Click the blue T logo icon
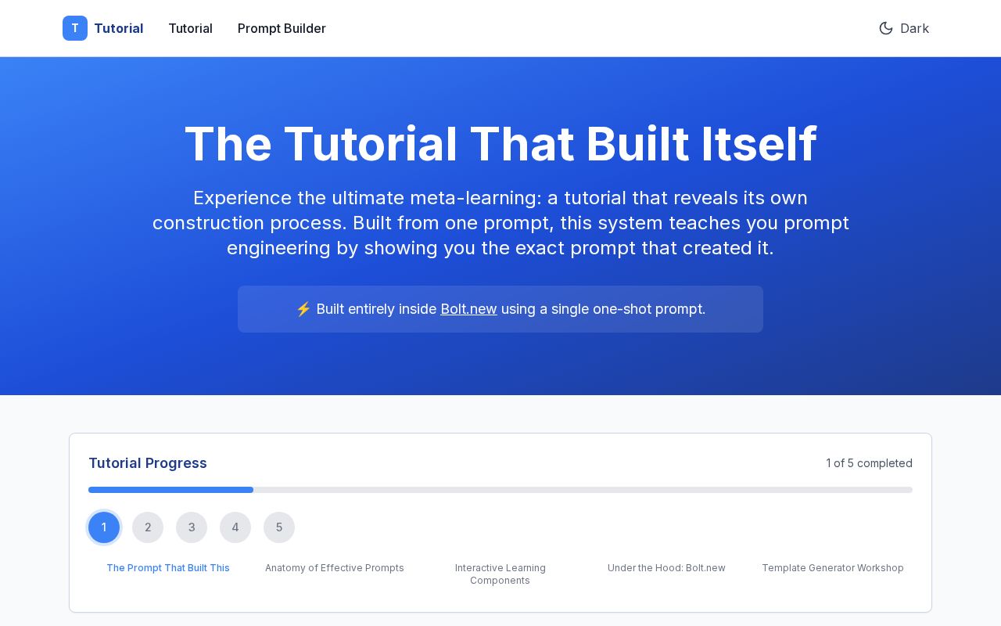The height and width of the screenshot is (626, 1001). [75, 28]
